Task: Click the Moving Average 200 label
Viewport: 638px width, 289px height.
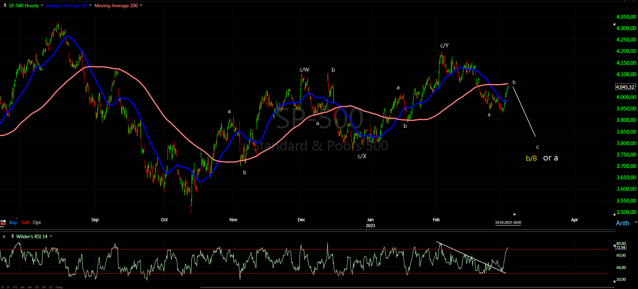Action: (x=116, y=5)
